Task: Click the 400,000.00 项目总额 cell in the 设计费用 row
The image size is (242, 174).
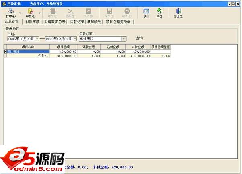Action: tap(63, 51)
